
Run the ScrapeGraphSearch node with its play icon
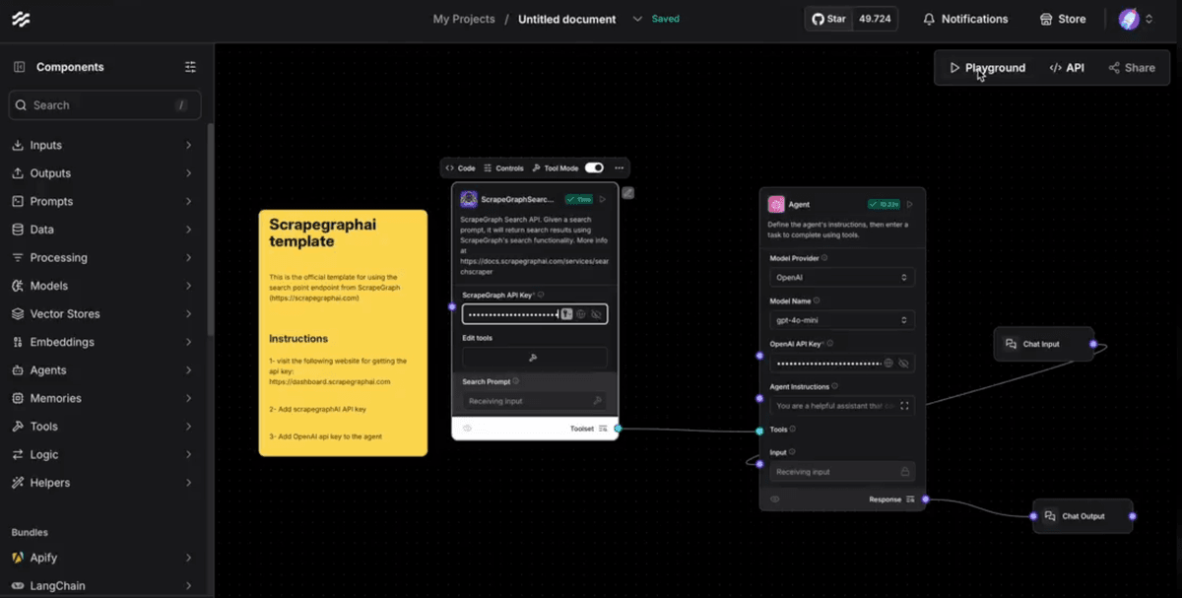[x=603, y=198]
